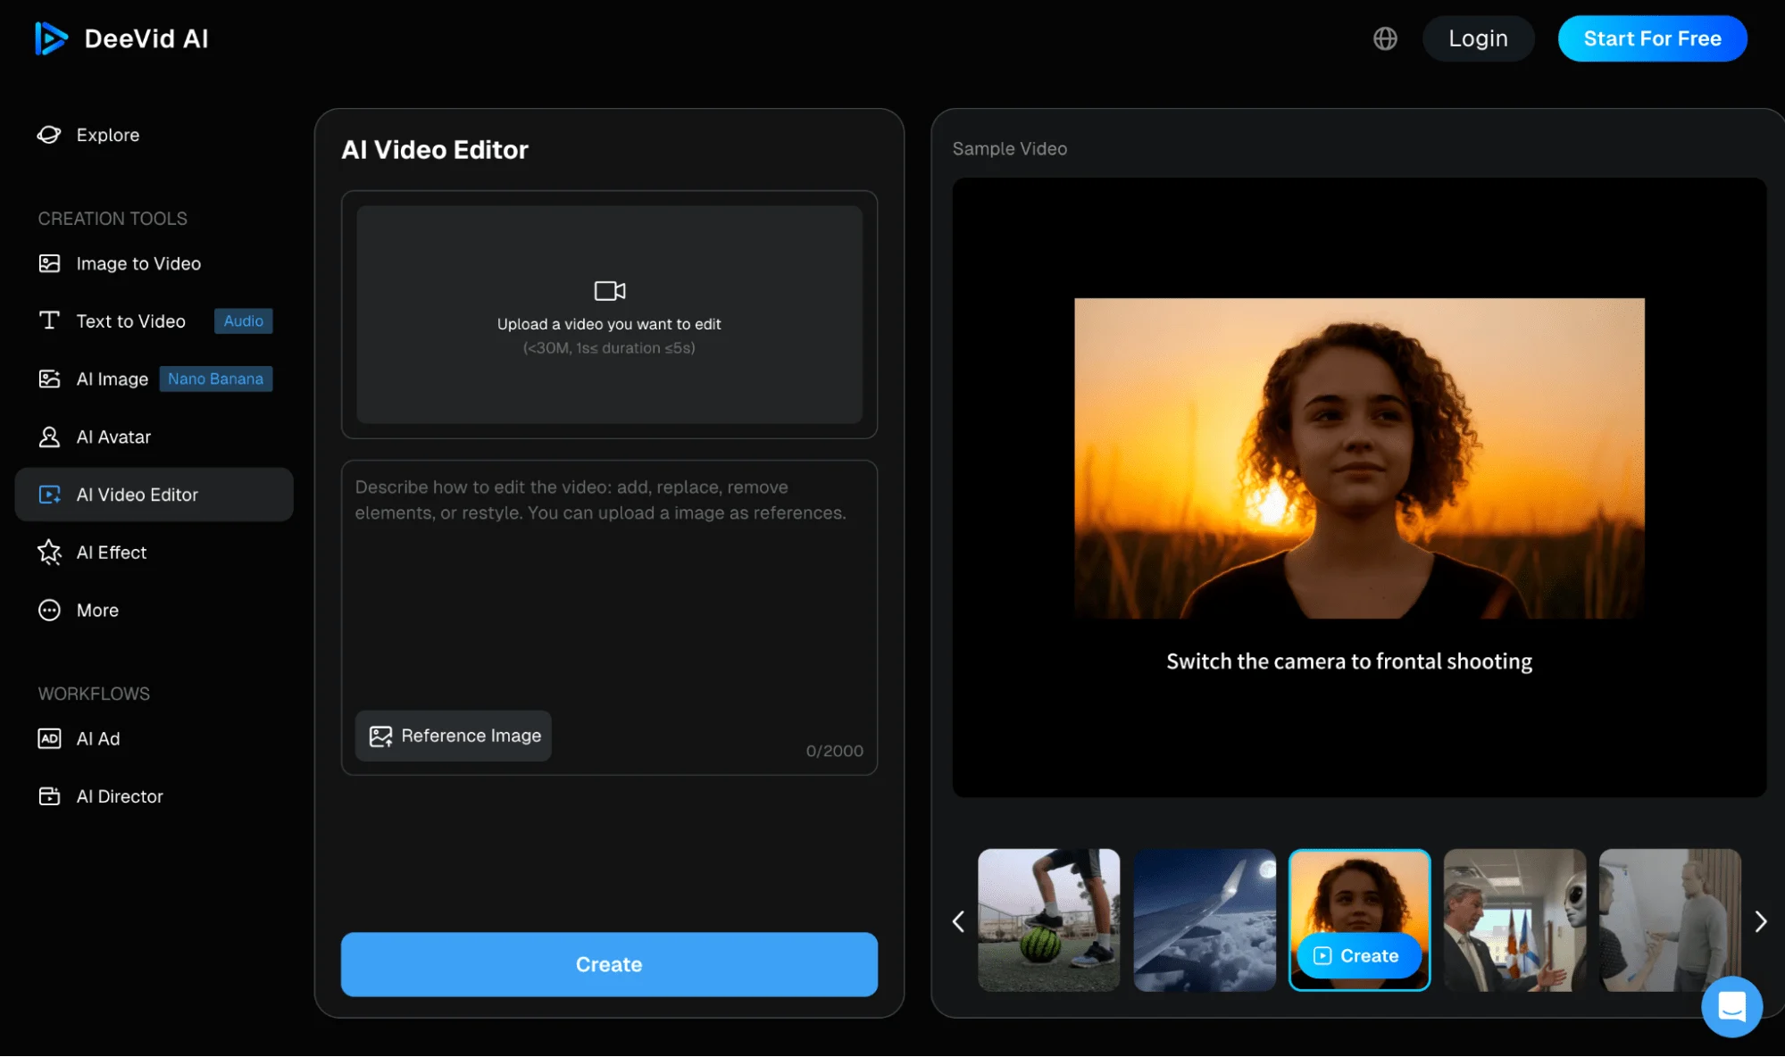Screen dimensions: 1785x1057
Task: Select the AI Image tool
Action: tap(113, 379)
